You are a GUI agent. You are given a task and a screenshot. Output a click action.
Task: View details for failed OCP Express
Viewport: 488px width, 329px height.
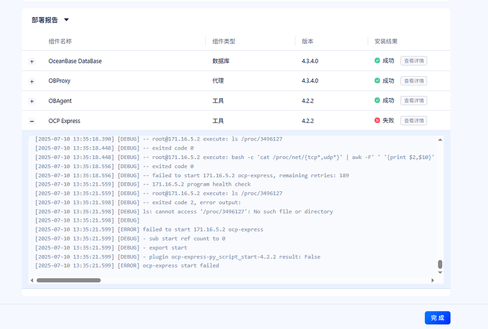(x=414, y=121)
